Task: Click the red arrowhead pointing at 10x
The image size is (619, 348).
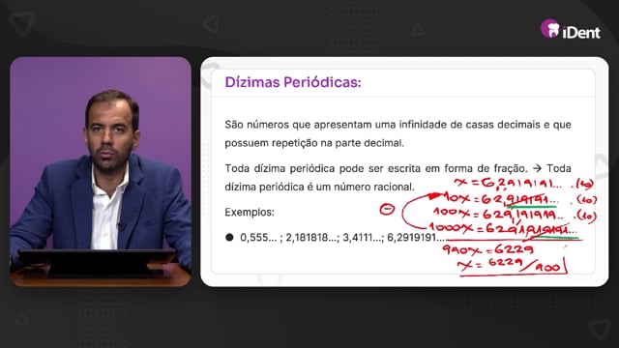Action: pos(434,195)
